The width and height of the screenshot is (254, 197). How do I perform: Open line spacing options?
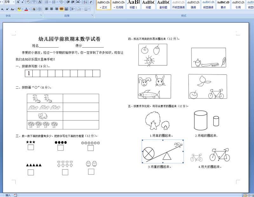72,9
